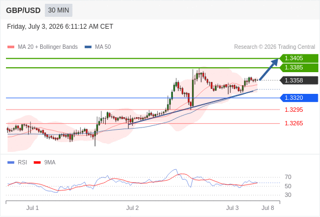Click the 30 MIN timeframe button

click(59, 10)
